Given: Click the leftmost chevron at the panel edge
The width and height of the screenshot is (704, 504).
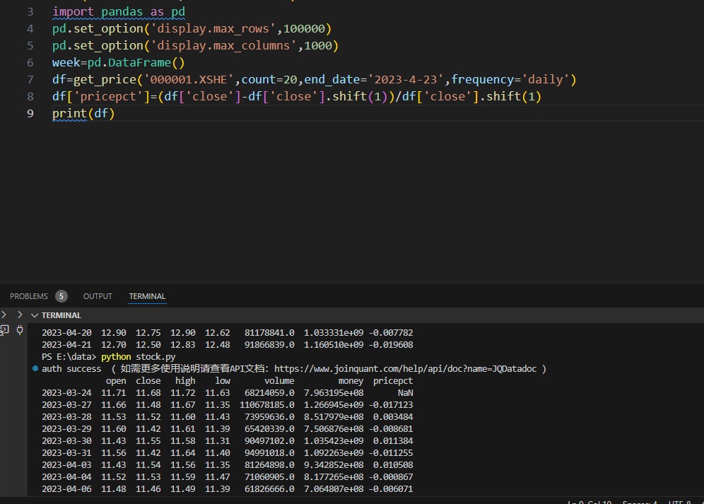Looking at the screenshot, I should pos(4,315).
